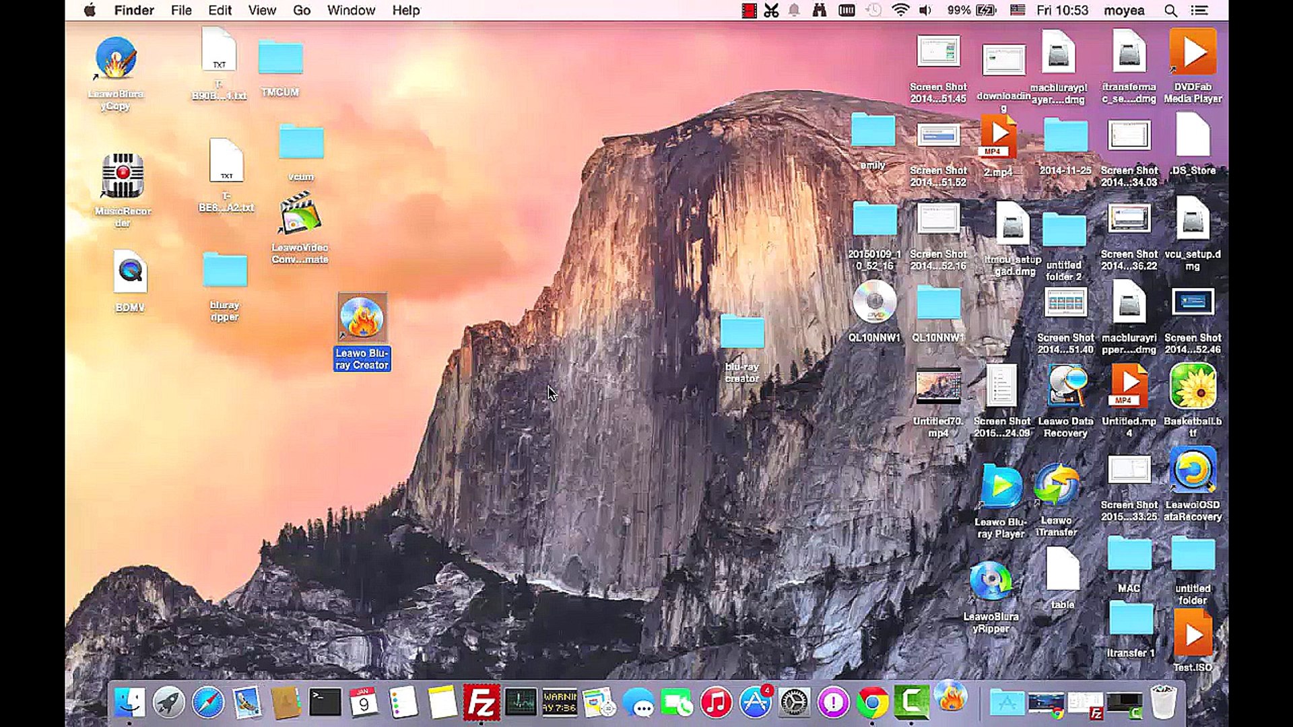Viewport: 1293px width, 727px height.
Task: Click the DVDFab Media Player icon
Action: [x=1193, y=53]
